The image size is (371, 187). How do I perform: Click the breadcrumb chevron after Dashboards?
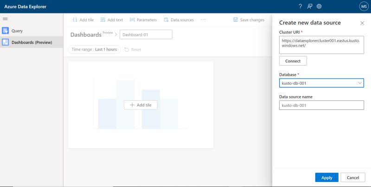(x=116, y=34)
